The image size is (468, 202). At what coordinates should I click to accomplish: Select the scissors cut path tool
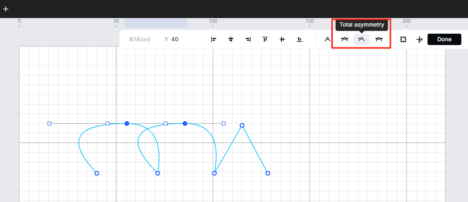(x=419, y=39)
